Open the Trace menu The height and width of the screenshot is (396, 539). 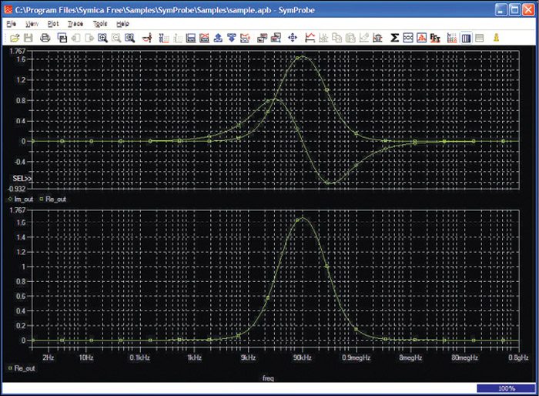point(75,24)
